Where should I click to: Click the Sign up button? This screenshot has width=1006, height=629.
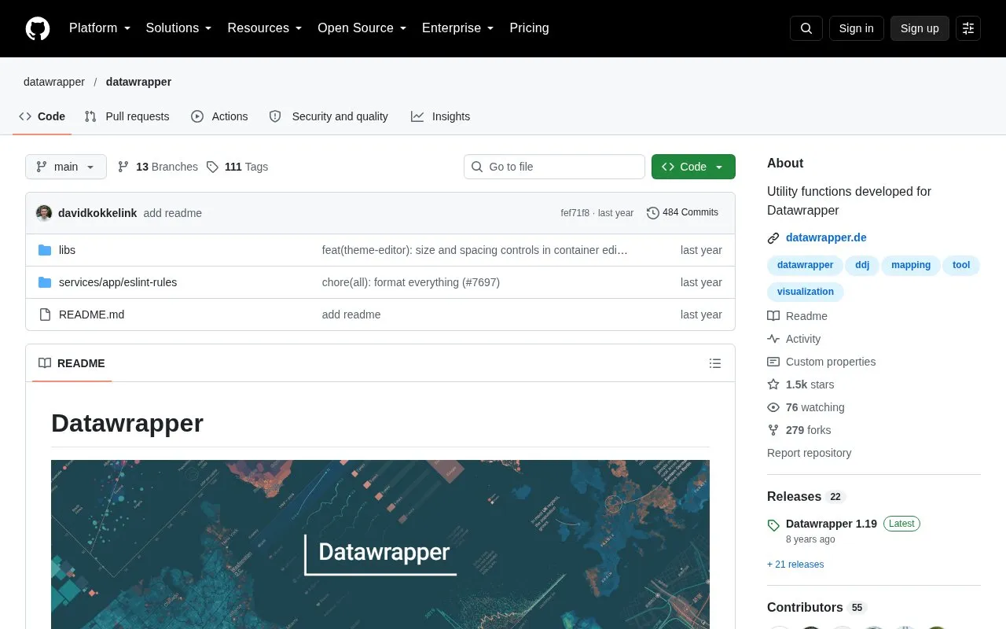pyautogui.click(x=920, y=28)
